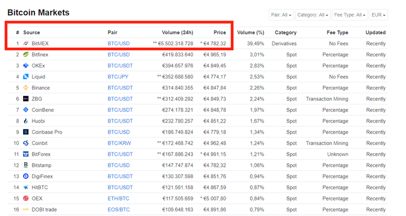Open the Category: All filter dropdown

(313, 15)
